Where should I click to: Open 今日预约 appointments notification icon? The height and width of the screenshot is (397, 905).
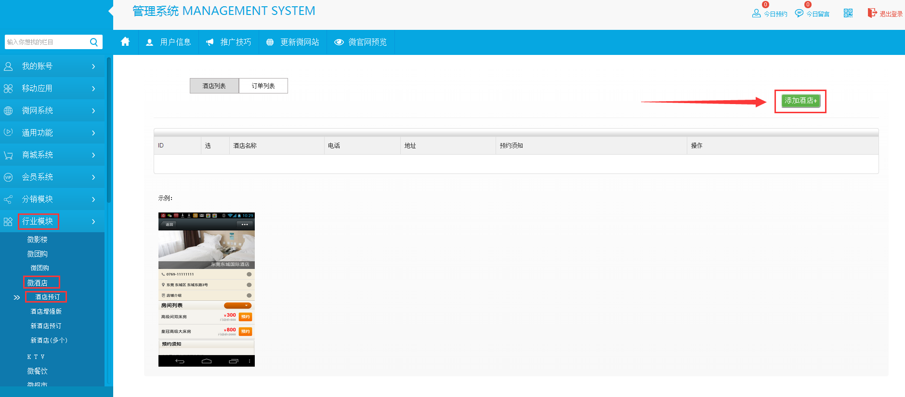756,13
